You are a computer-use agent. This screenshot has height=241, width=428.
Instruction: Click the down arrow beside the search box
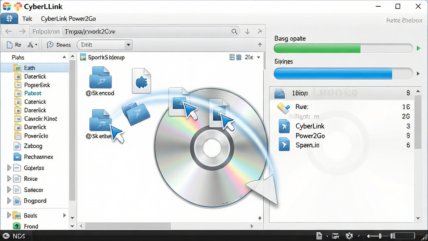pos(247,31)
